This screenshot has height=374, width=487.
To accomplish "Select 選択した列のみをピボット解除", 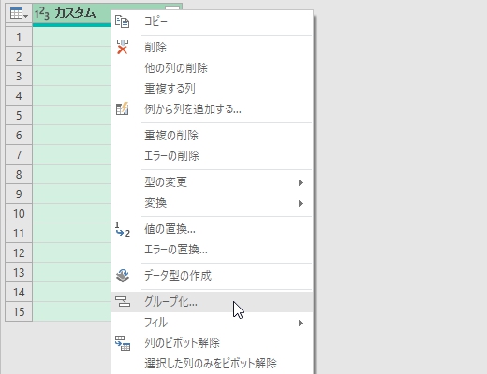I will pyautogui.click(x=212, y=364).
